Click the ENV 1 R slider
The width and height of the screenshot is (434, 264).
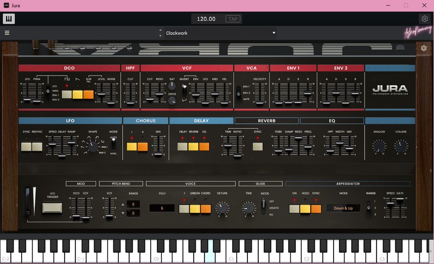point(308,93)
